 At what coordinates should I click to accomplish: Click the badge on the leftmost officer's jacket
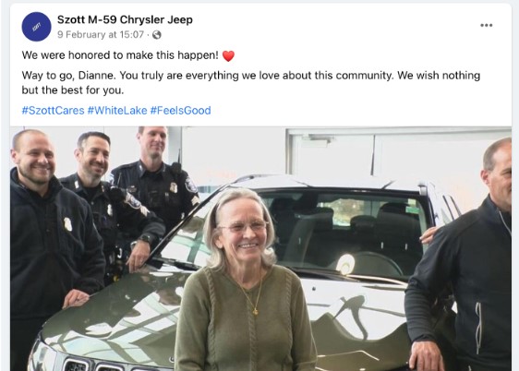[67, 224]
